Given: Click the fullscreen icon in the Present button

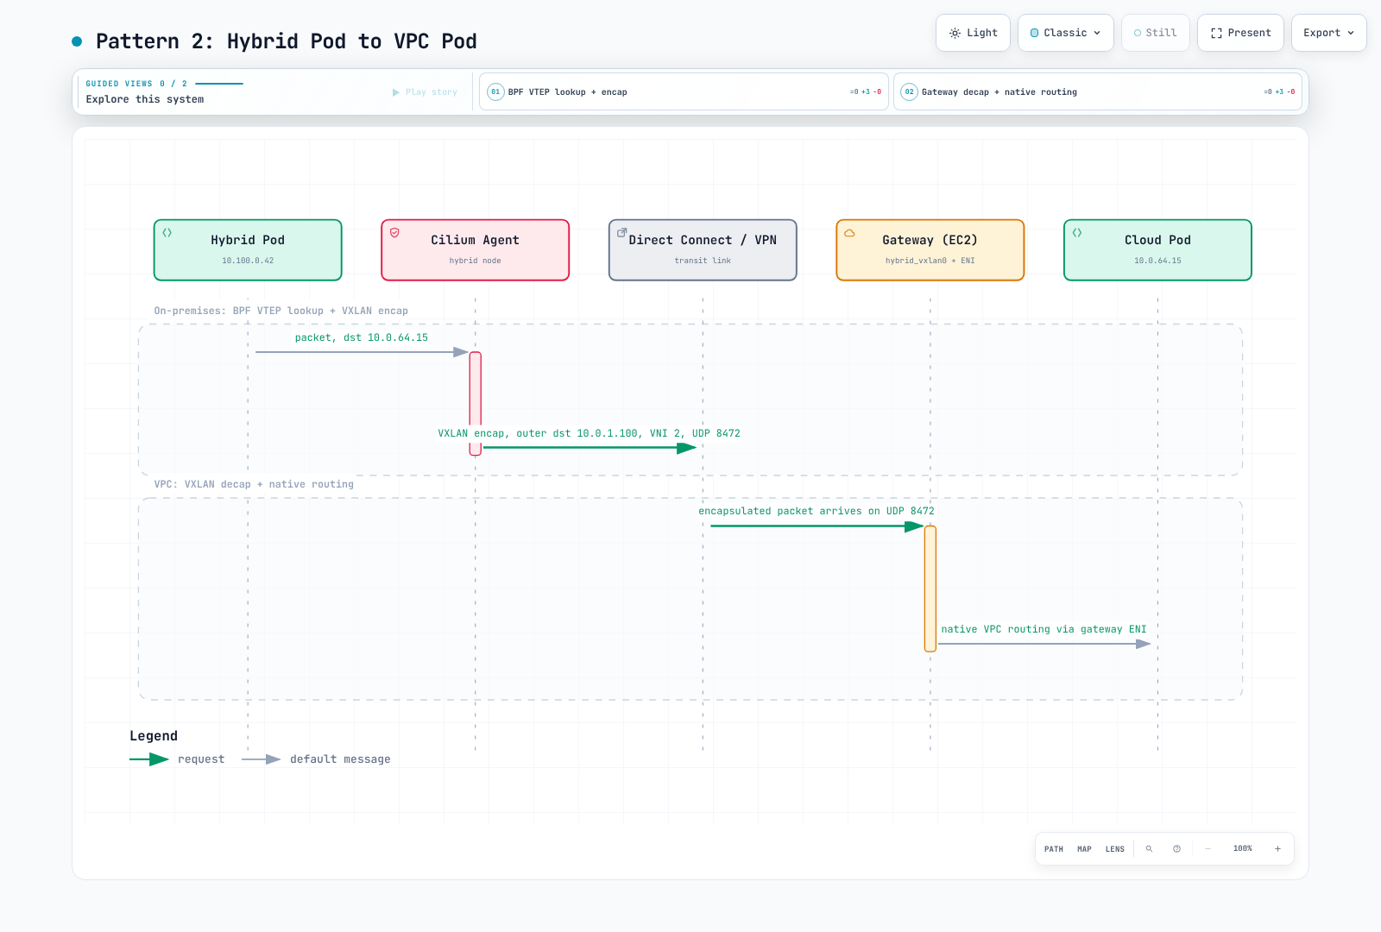Looking at the screenshot, I should click(x=1216, y=33).
